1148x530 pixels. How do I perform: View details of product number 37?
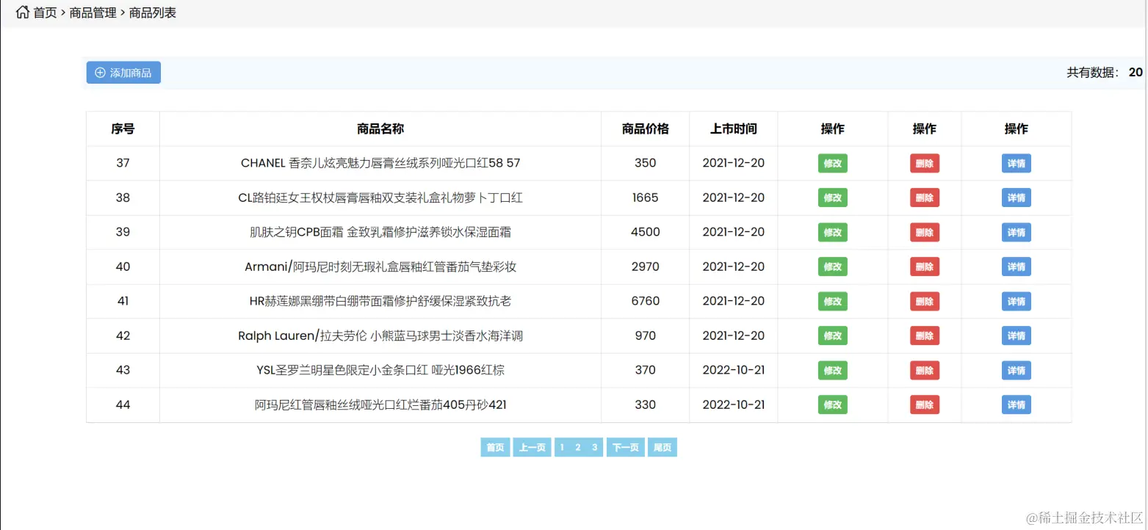coord(1016,163)
